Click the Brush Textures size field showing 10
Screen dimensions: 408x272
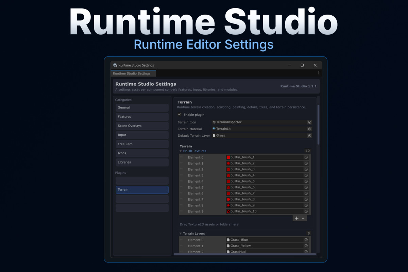tap(308, 151)
